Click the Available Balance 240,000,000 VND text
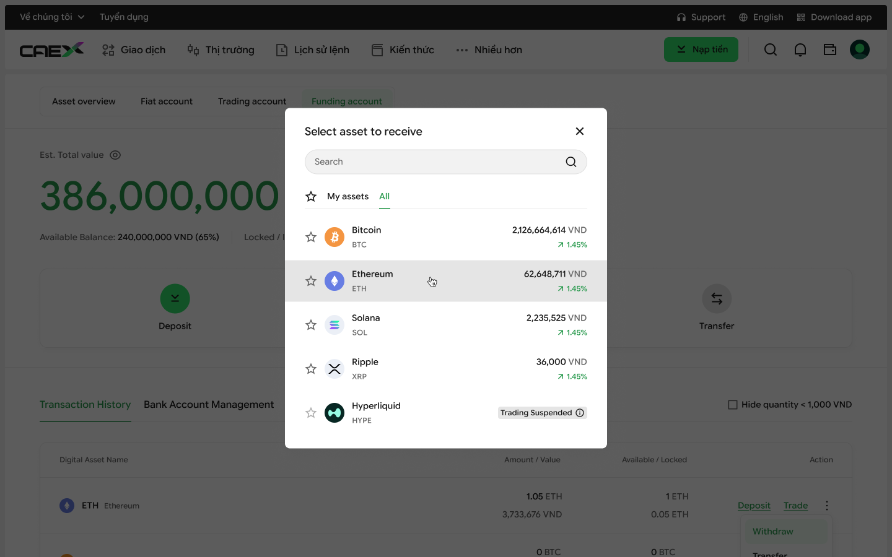The image size is (892, 557). pyautogui.click(x=129, y=237)
